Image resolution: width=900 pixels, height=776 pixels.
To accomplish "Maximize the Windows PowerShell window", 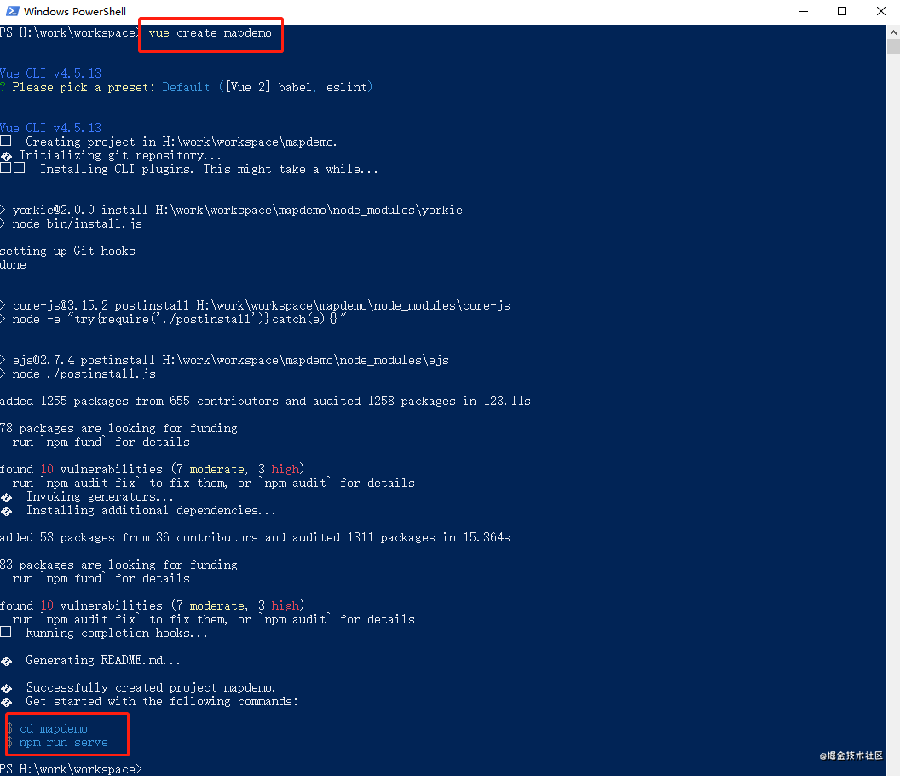I will point(842,11).
